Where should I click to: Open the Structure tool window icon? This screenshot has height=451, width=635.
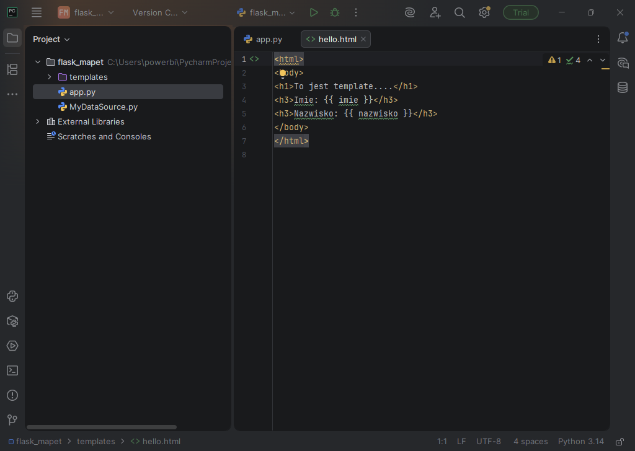(12, 69)
